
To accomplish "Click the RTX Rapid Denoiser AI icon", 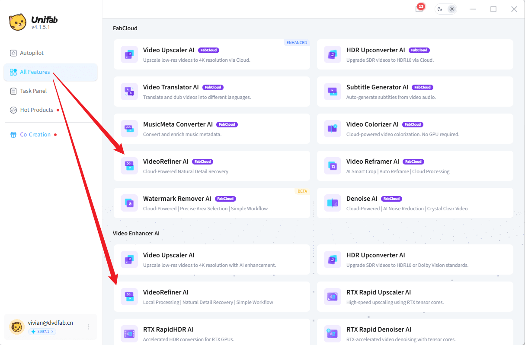I will (333, 334).
